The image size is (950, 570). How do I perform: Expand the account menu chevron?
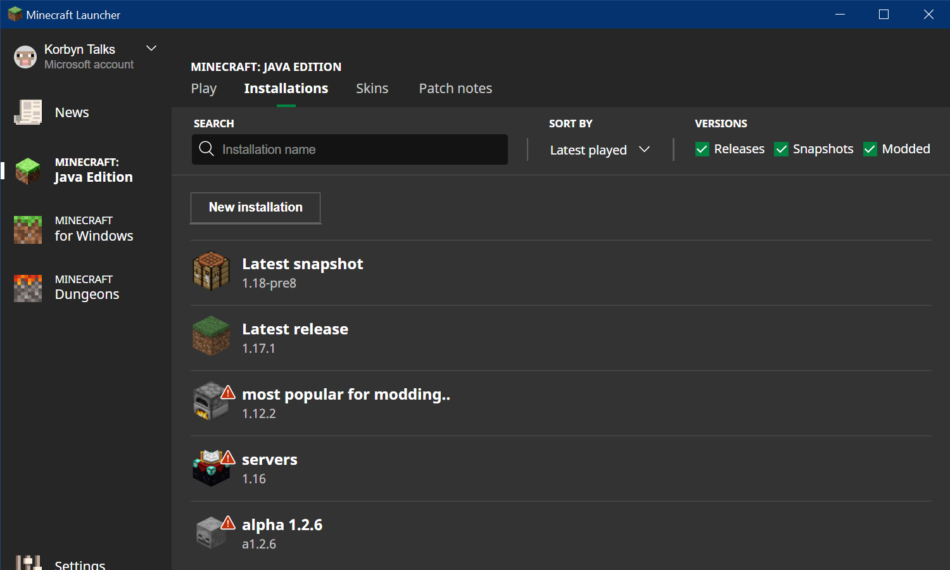[151, 48]
